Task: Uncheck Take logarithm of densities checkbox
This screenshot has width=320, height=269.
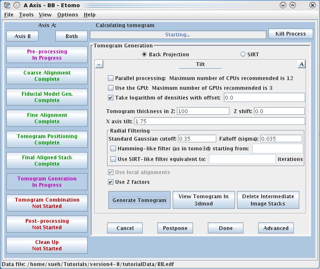Action: click(x=110, y=97)
